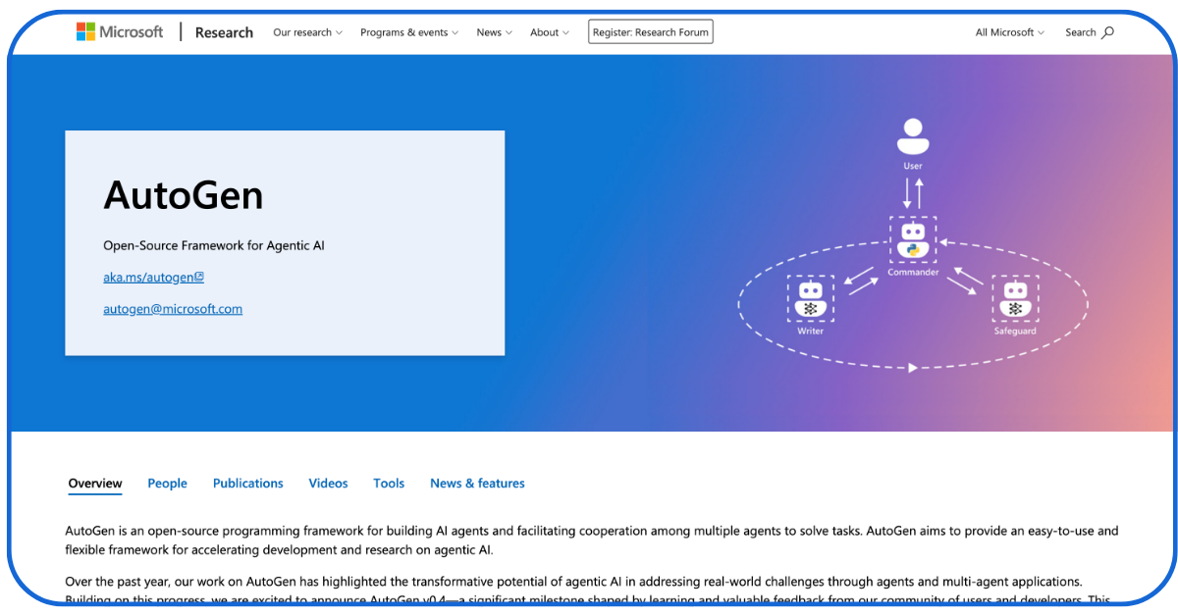Click the Safeguard robot icon
Viewport: 1178px width, 616px height.
pyautogui.click(x=1015, y=298)
